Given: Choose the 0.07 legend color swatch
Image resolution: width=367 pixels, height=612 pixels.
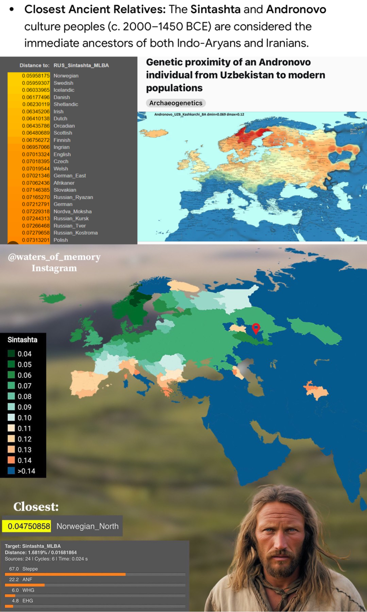Looking at the screenshot, I should 11,385.
